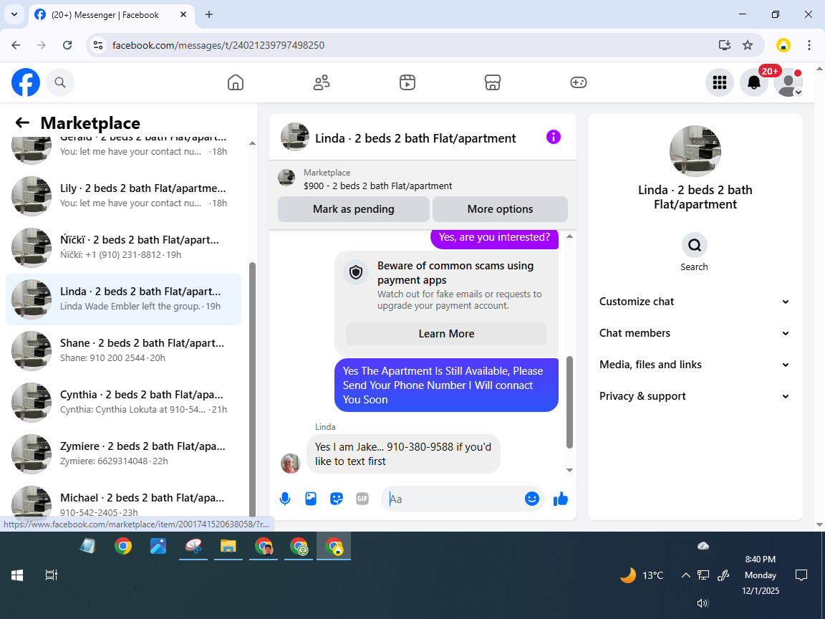Open Zymiere conversation in the list

coord(124,454)
